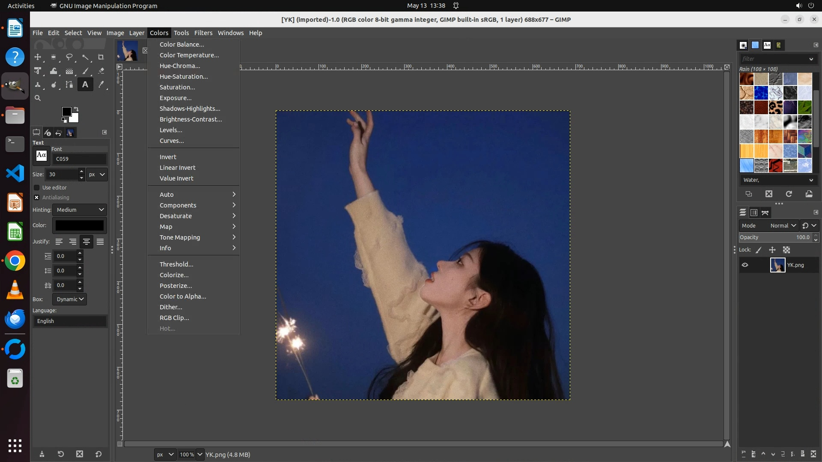The image size is (822, 462).
Task: Choose Hue-Saturation from Colors menu
Action: pyautogui.click(x=184, y=77)
